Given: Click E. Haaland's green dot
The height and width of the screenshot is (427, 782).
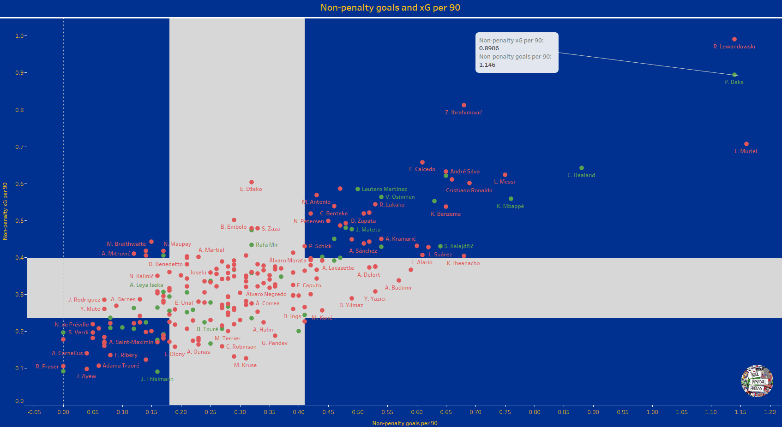Looking at the screenshot, I should (x=582, y=168).
